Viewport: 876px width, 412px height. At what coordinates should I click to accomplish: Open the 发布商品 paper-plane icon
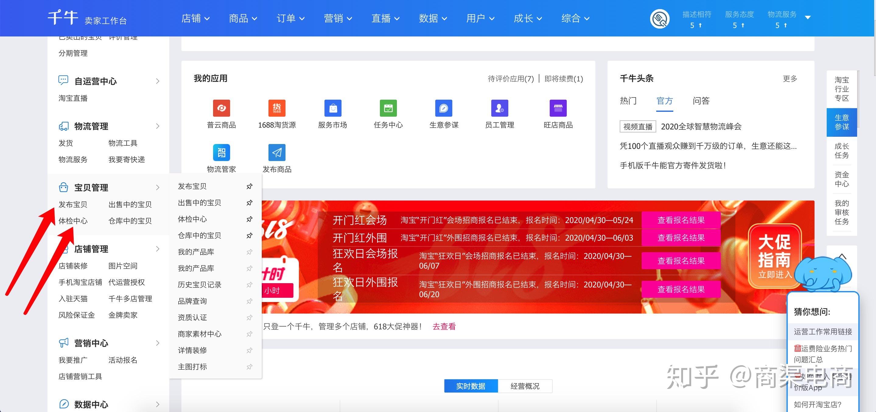pyautogui.click(x=277, y=153)
